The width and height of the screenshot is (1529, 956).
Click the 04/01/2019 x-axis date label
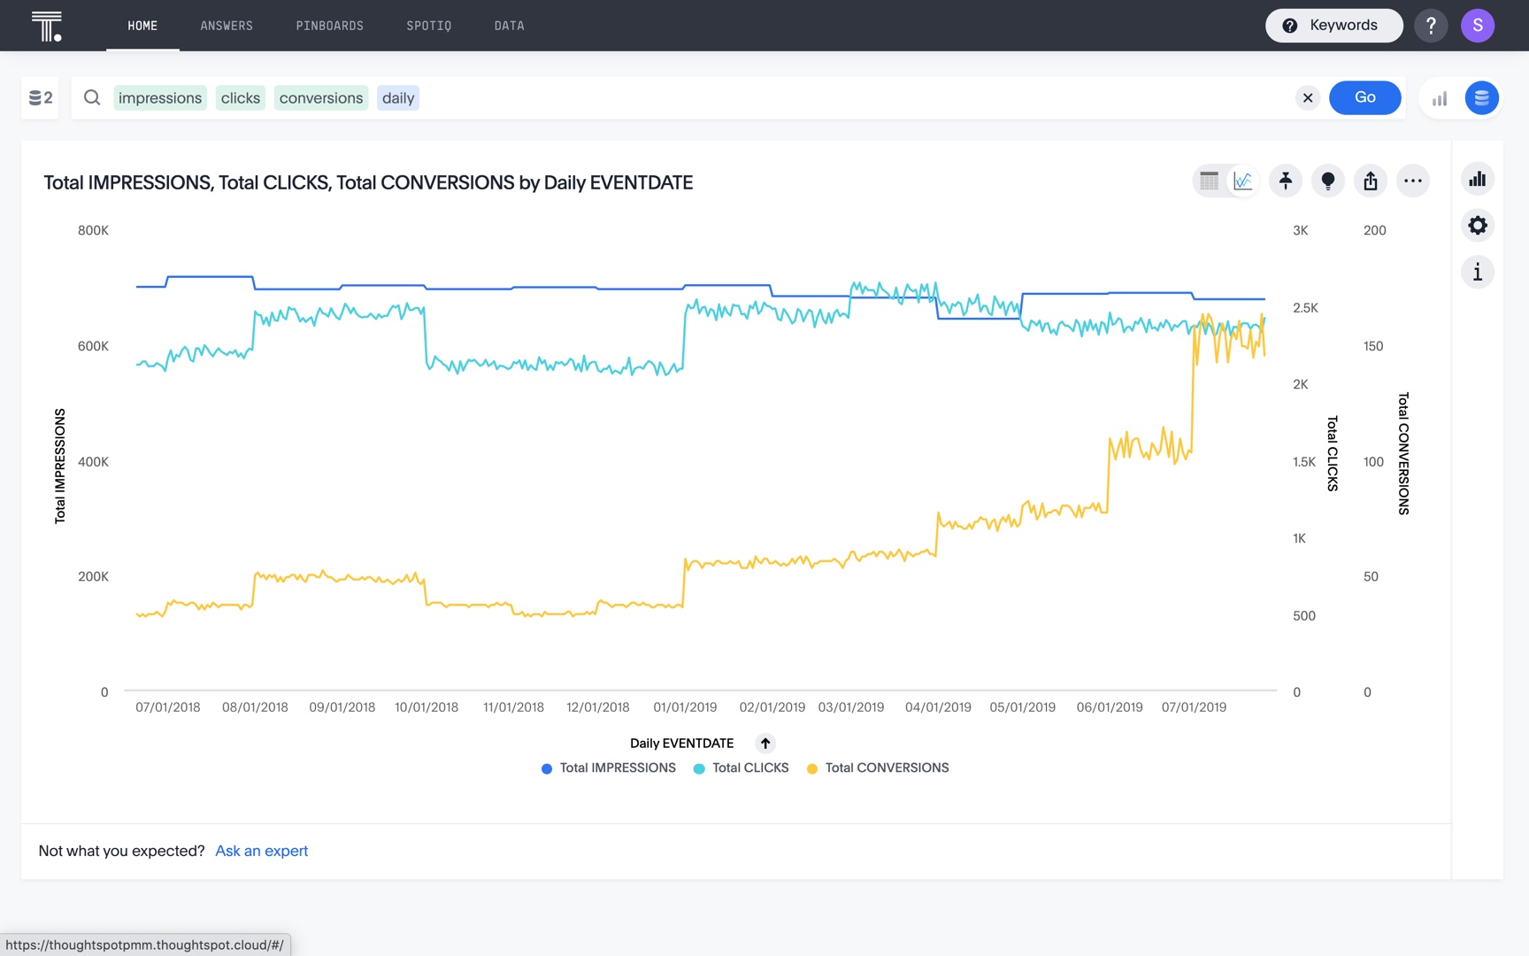pos(938,707)
